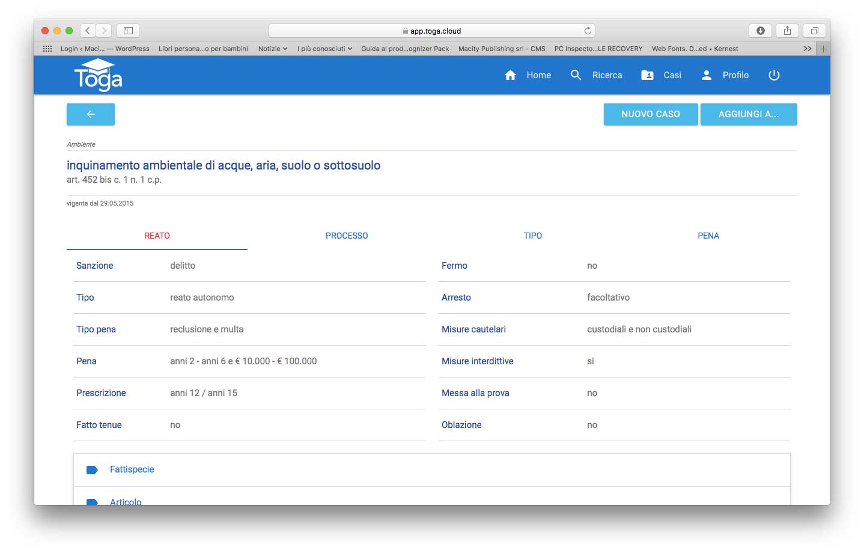Click the Casi folder icon
The height and width of the screenshot is (553, 864).
[x=647, y=75]
